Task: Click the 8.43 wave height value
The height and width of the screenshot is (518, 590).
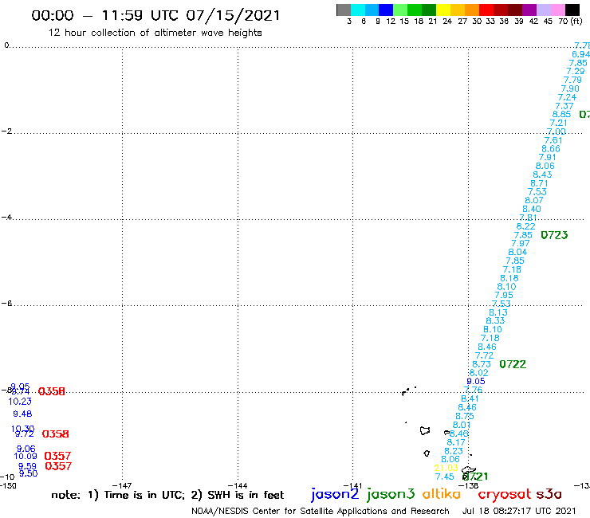Action: (x=543, y=175)
